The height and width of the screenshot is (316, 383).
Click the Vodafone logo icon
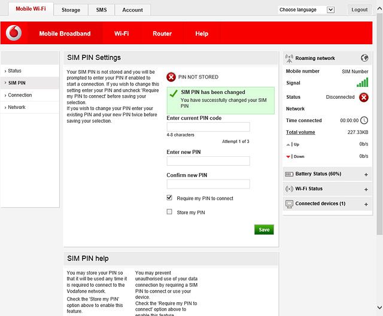click(x=14, y=33)
